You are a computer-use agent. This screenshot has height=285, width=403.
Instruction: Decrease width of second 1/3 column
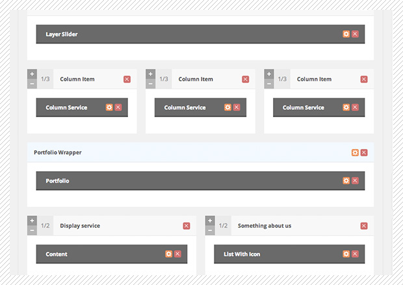[x=150, y=84]
